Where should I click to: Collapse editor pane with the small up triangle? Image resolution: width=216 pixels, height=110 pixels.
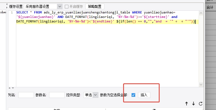[x=10, y=88]
